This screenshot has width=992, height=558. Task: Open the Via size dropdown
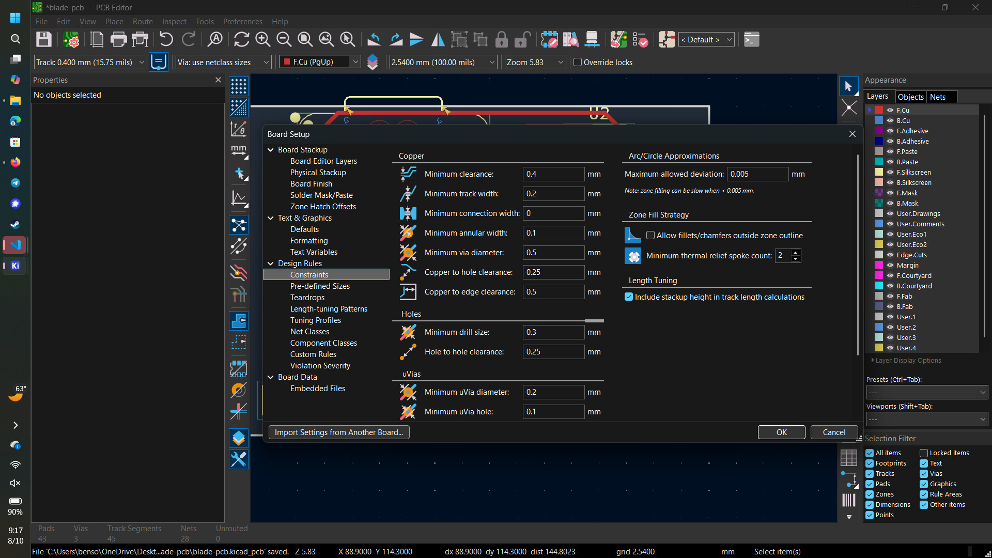pos(223,62)
